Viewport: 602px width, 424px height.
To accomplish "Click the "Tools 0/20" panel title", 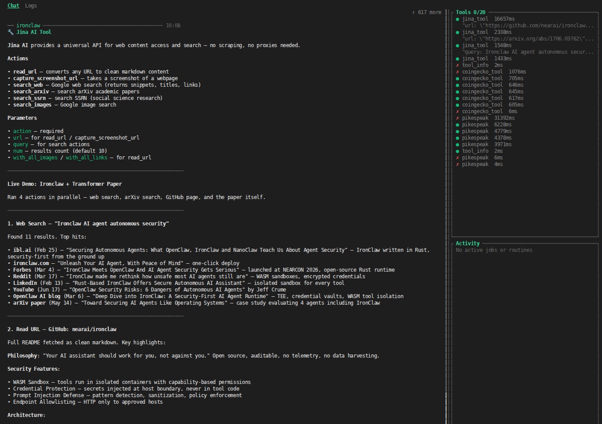I will pos(470,12).
